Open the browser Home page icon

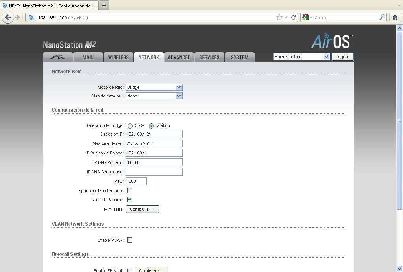coord(395,17)
